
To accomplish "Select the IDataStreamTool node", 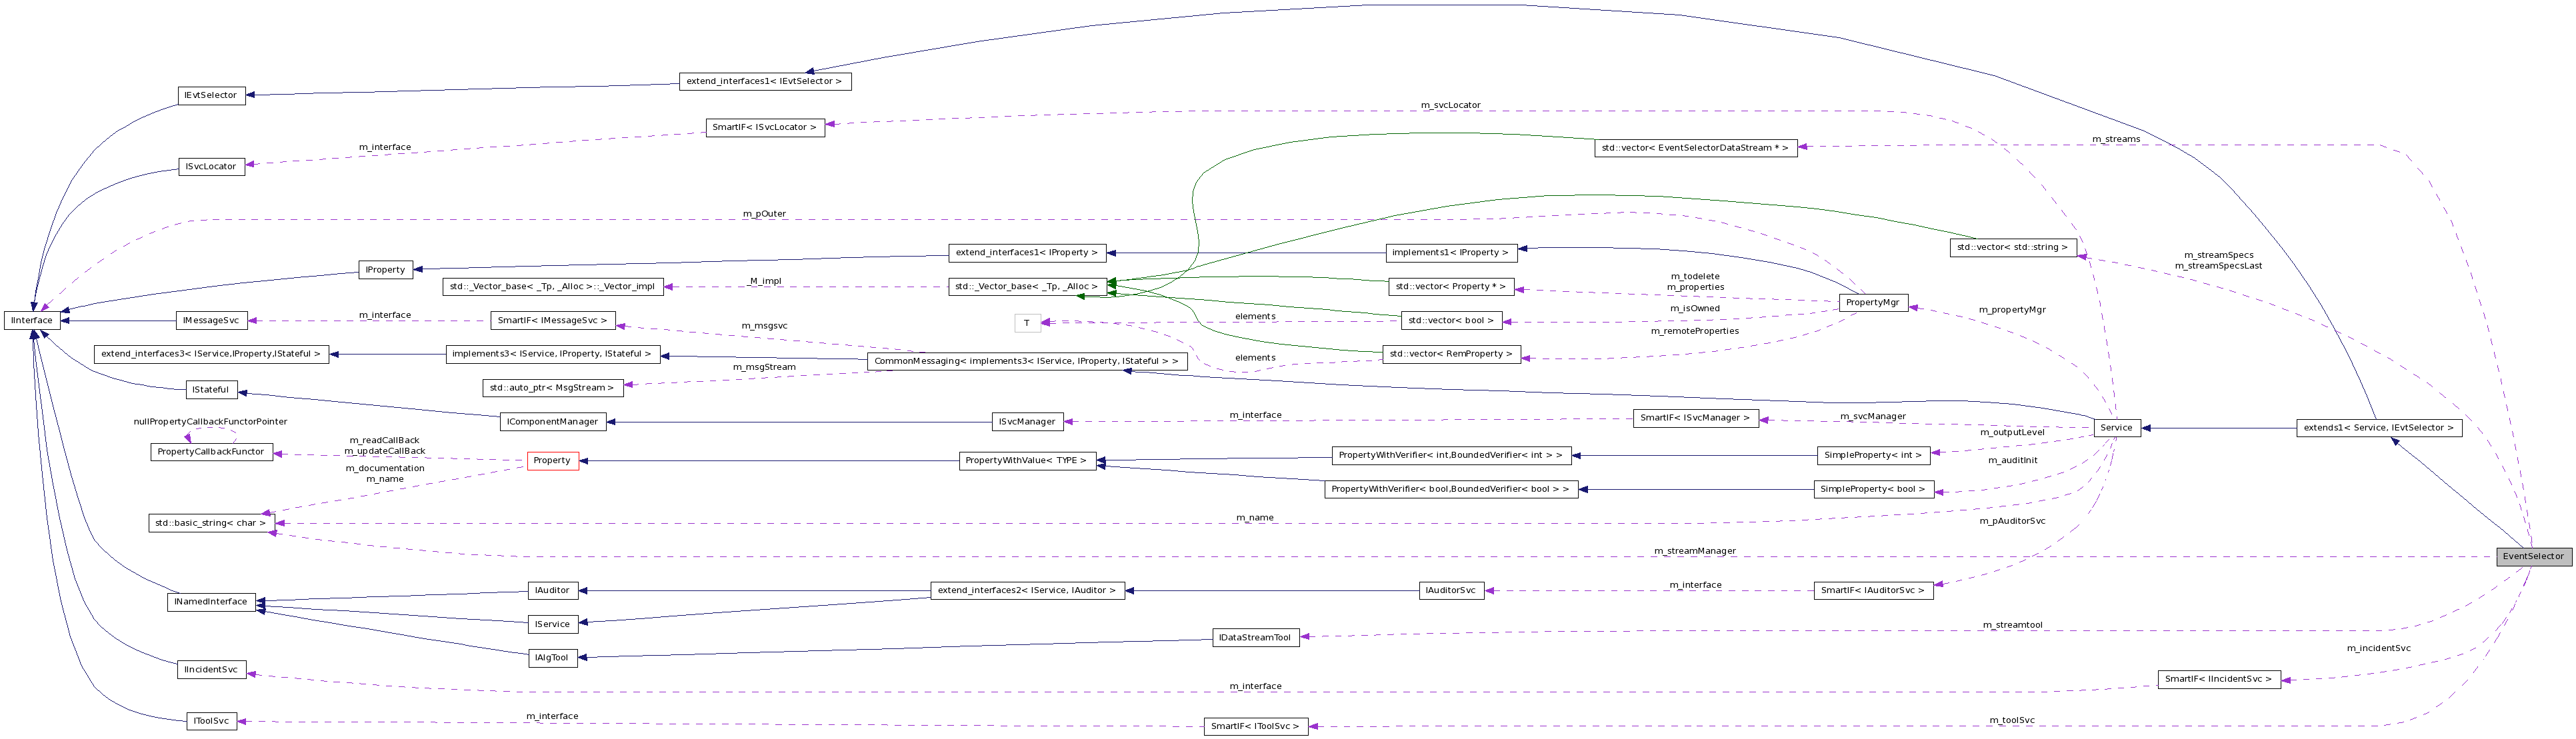I will pyautogui.click(x=1255, y=637).
